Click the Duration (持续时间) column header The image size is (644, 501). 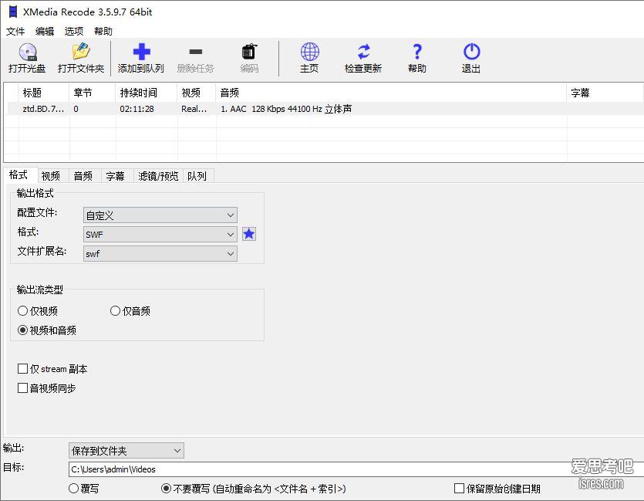(x=147, y=93)
